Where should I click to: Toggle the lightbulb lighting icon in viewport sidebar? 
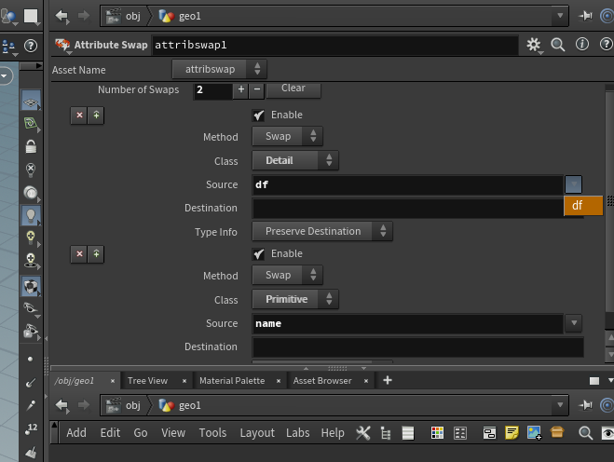(31, 215)
